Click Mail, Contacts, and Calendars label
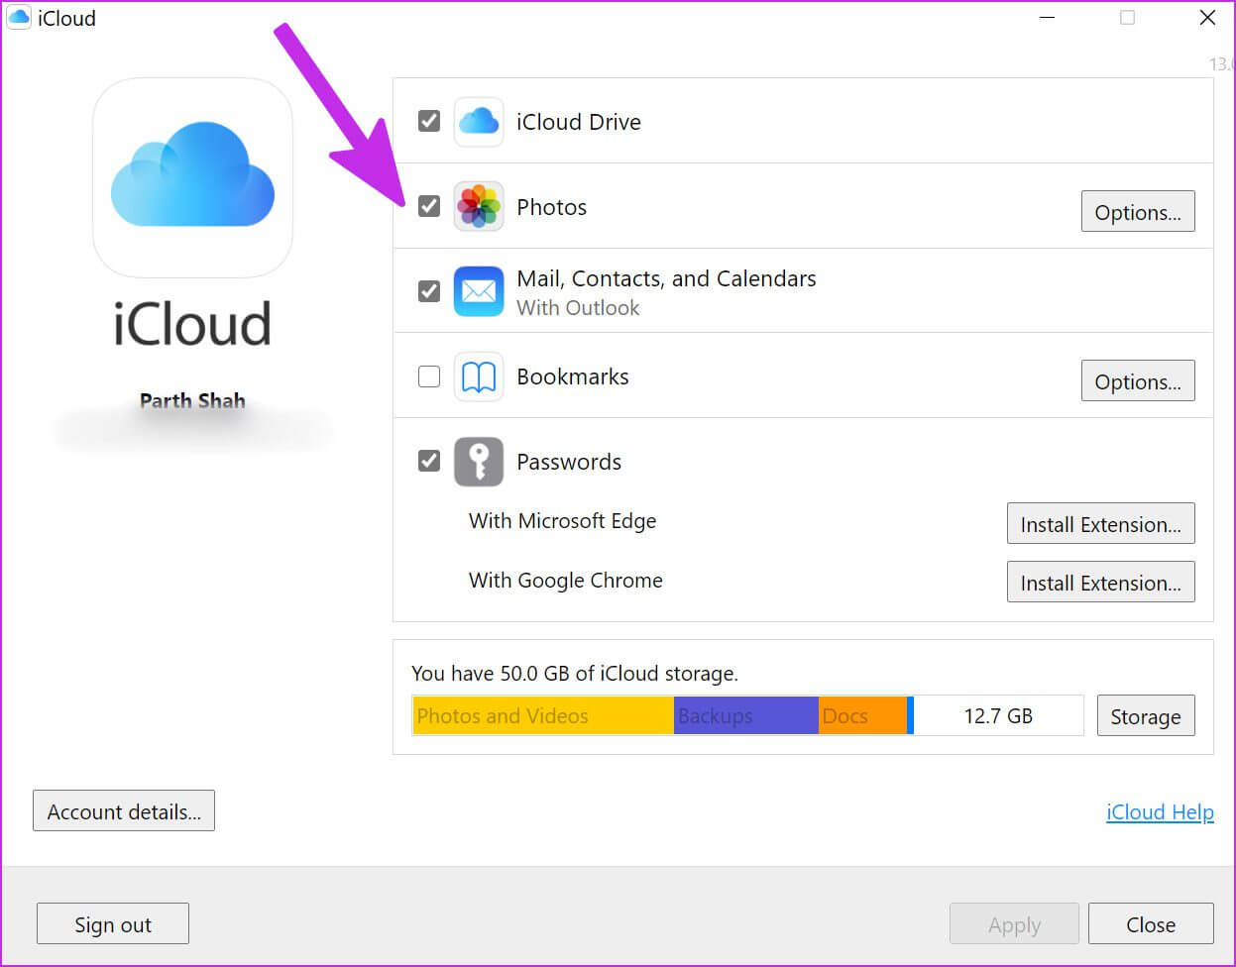This screenshot has height=967, width=1236. click(666, 279)
